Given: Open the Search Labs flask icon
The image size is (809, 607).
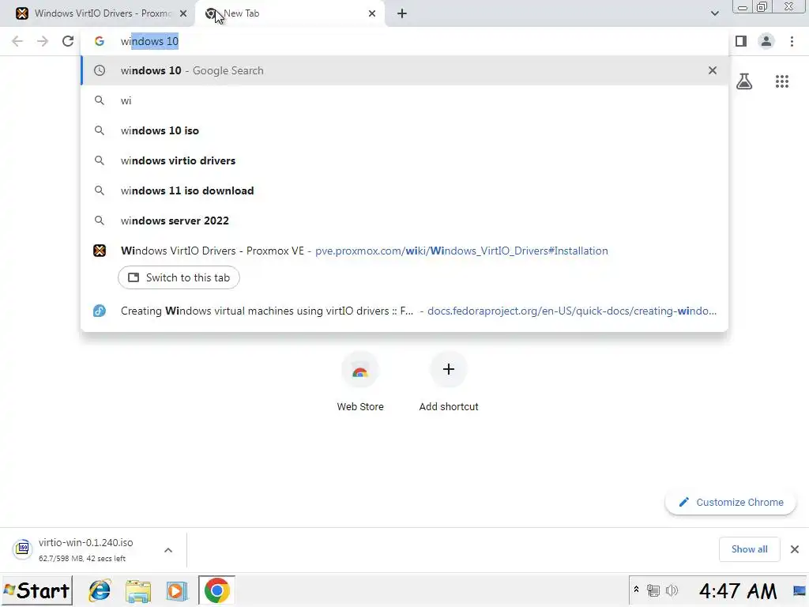Looking at the screenshot, I should 744,81.
